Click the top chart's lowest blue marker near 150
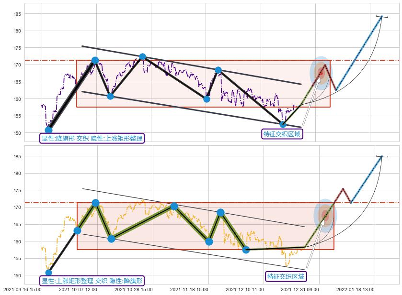The image size is (402, 295). tap(48, 130)
